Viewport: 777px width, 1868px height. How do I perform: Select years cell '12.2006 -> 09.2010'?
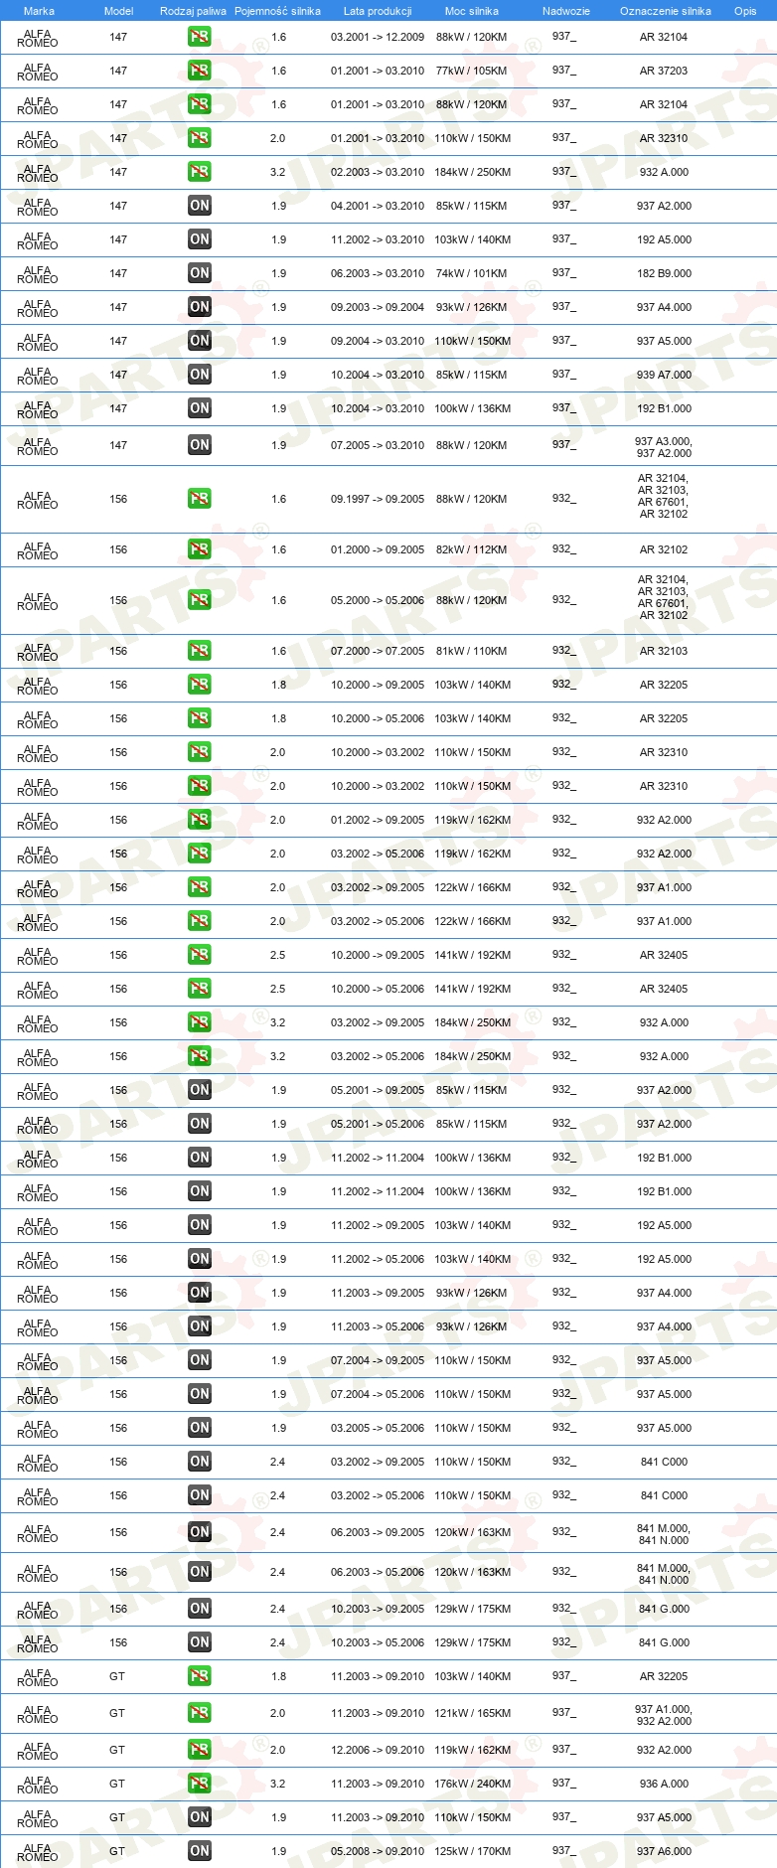378,1750
